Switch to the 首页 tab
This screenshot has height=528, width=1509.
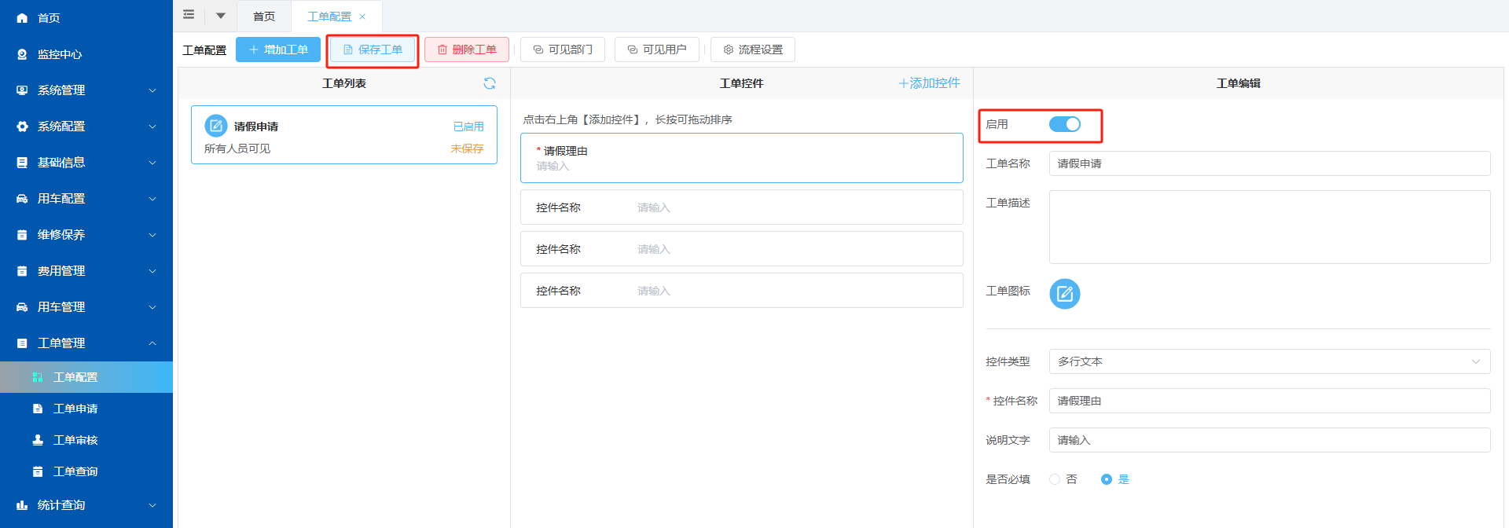click(x=264, y=16)
